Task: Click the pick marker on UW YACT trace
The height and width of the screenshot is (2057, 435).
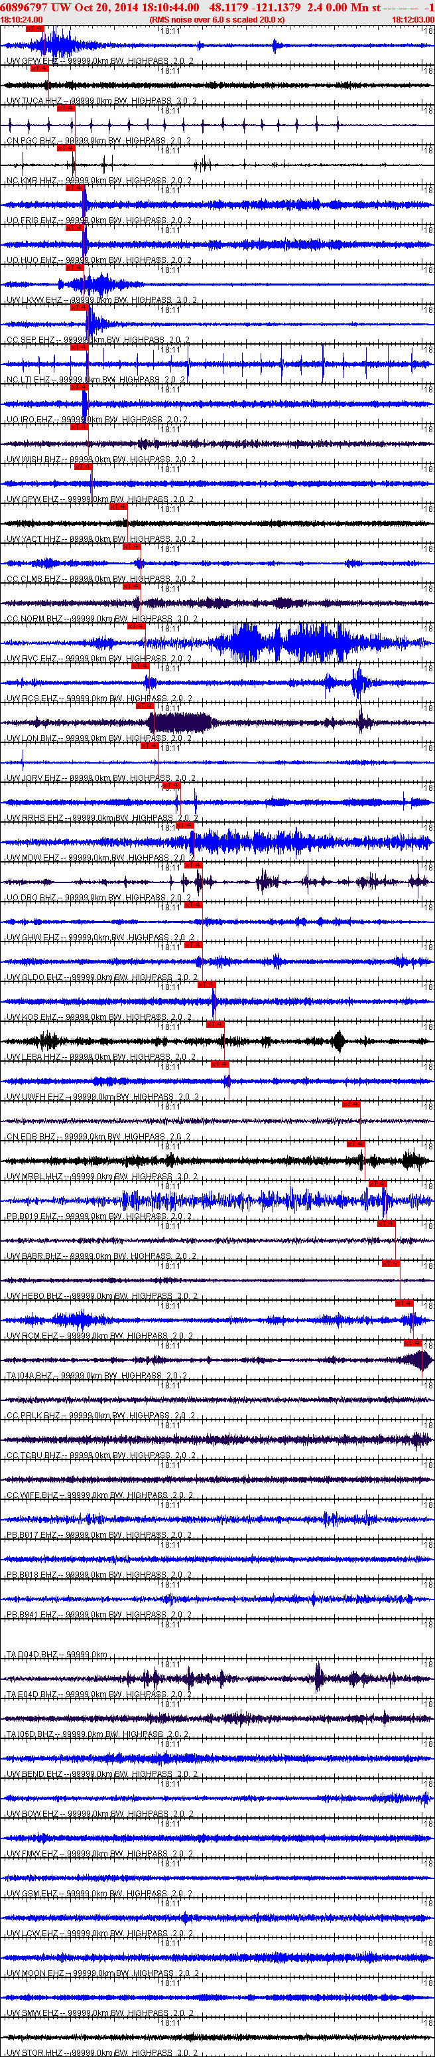Action: pyautogui.click(x=118, y=506)
